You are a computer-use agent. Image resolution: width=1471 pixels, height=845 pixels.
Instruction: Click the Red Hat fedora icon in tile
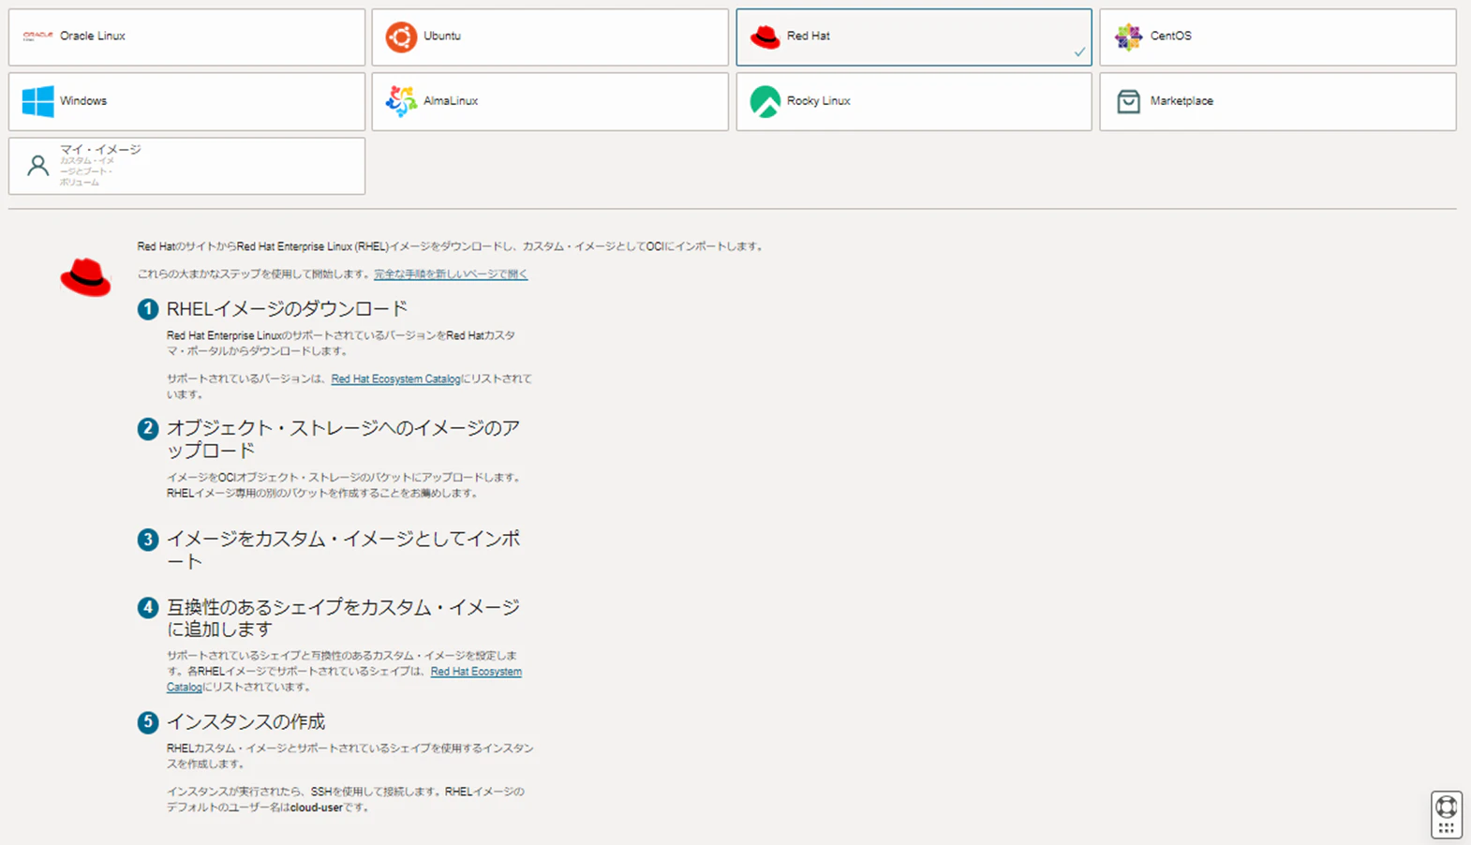pyautogui.click(x=765, y=37)
